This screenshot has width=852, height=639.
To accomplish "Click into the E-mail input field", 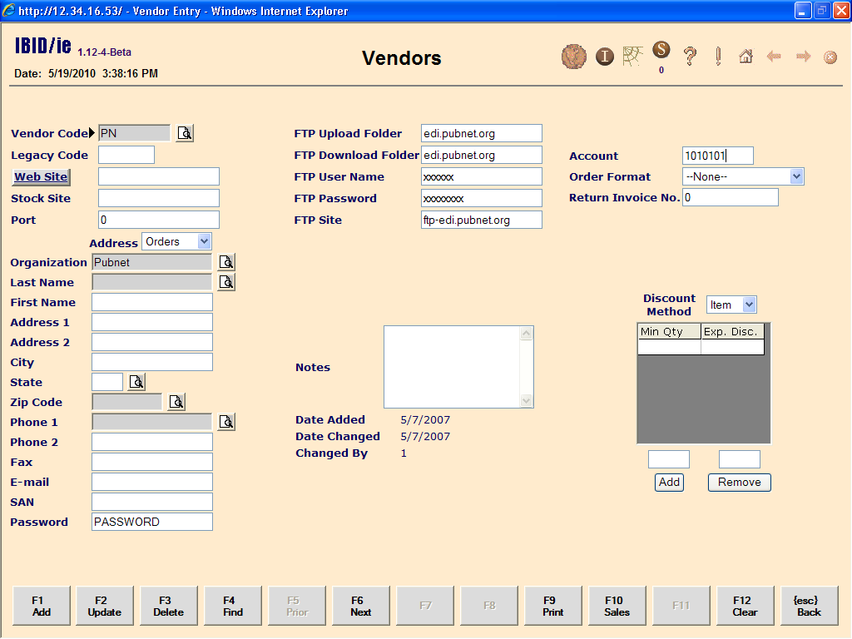I will coord(152,482).
